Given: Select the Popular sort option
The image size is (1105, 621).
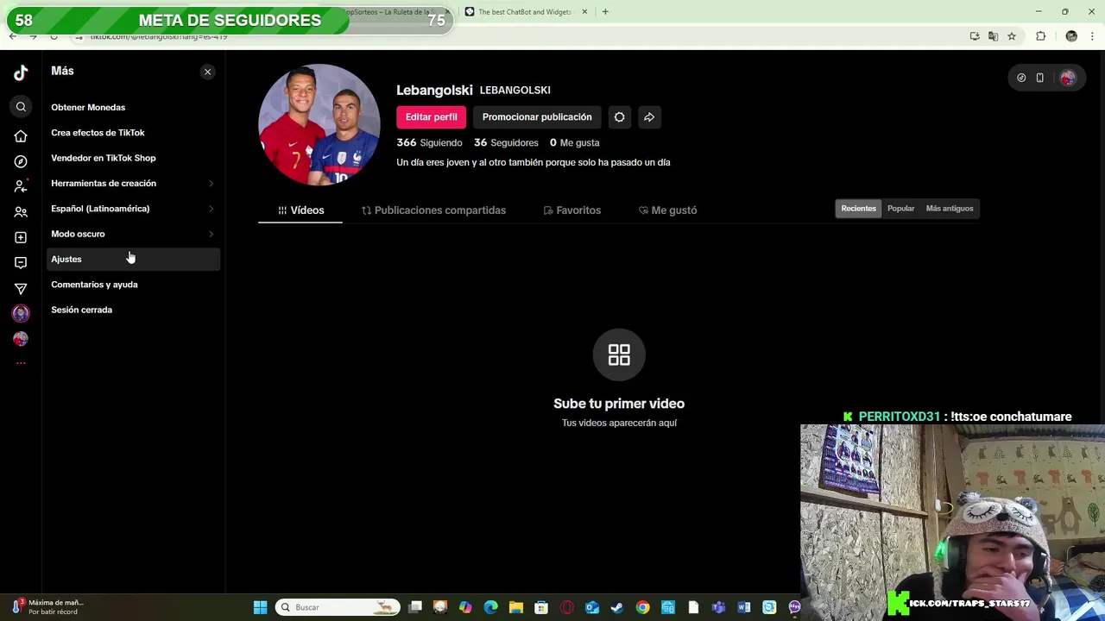Looking at the screenshot, I should click(x=900, y=209).
